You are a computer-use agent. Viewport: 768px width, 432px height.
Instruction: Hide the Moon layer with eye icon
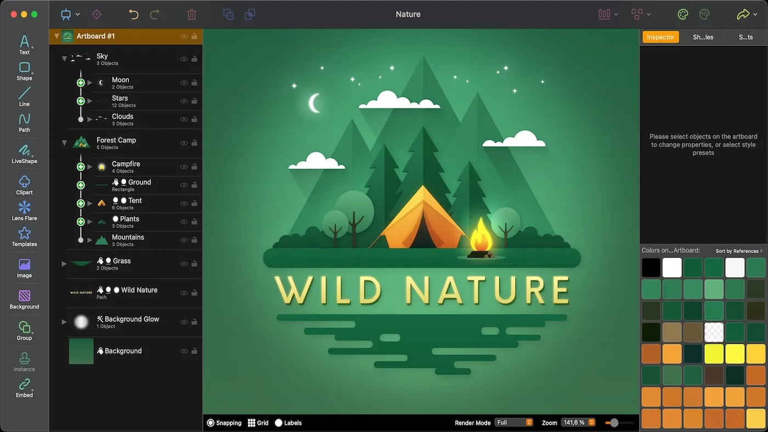184,83
